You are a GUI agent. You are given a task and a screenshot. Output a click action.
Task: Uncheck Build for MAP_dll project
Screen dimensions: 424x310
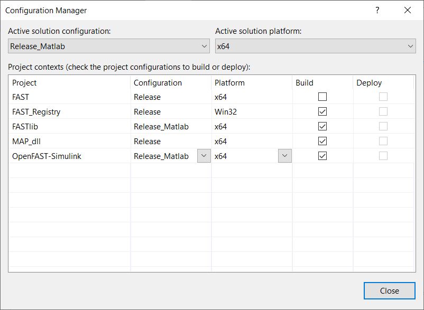tap(322, 141)
